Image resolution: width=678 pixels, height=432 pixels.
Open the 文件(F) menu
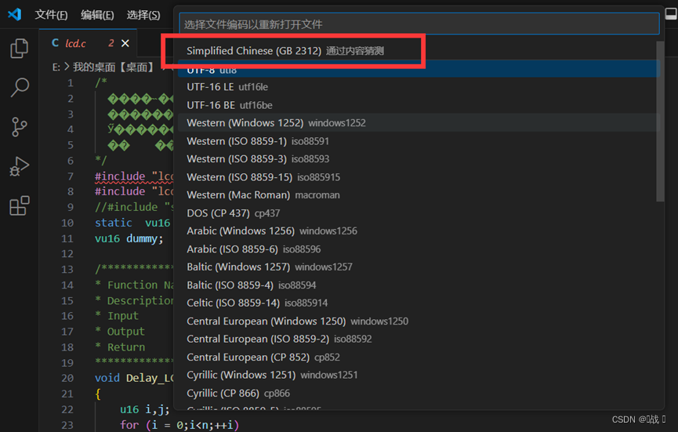(51, 15)
